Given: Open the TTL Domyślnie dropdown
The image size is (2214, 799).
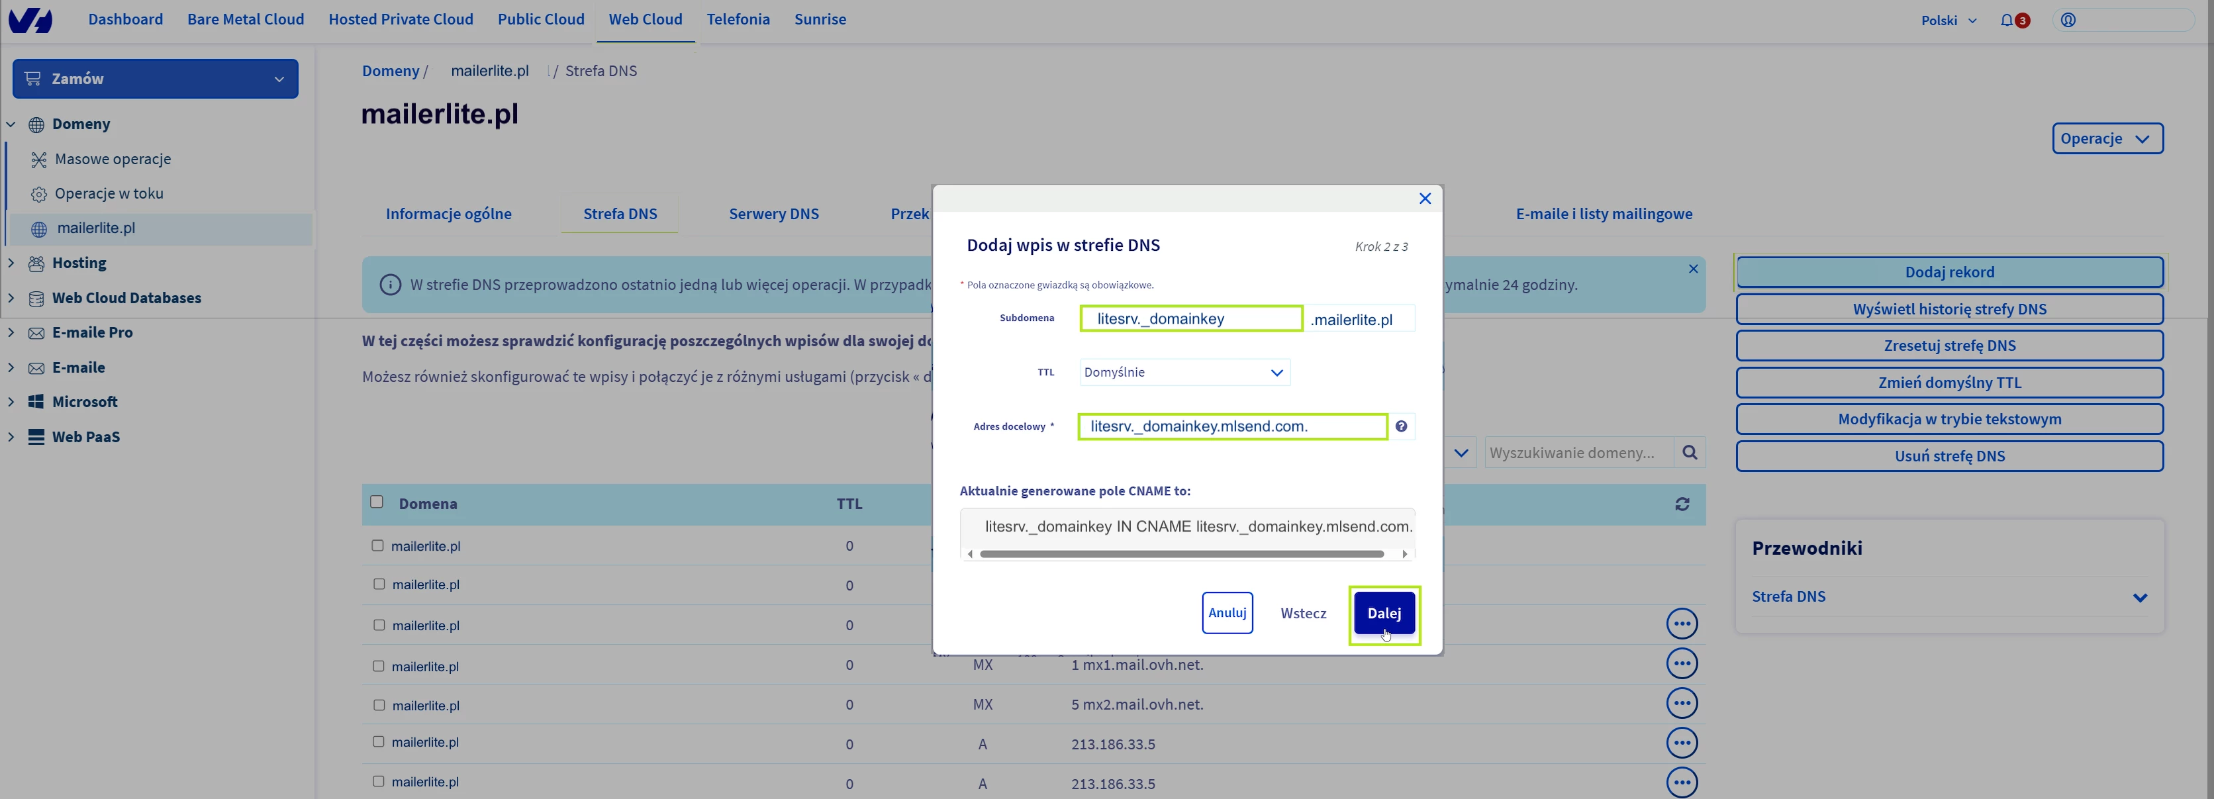Looking at the screenshot, I should tap(1184, 372).
